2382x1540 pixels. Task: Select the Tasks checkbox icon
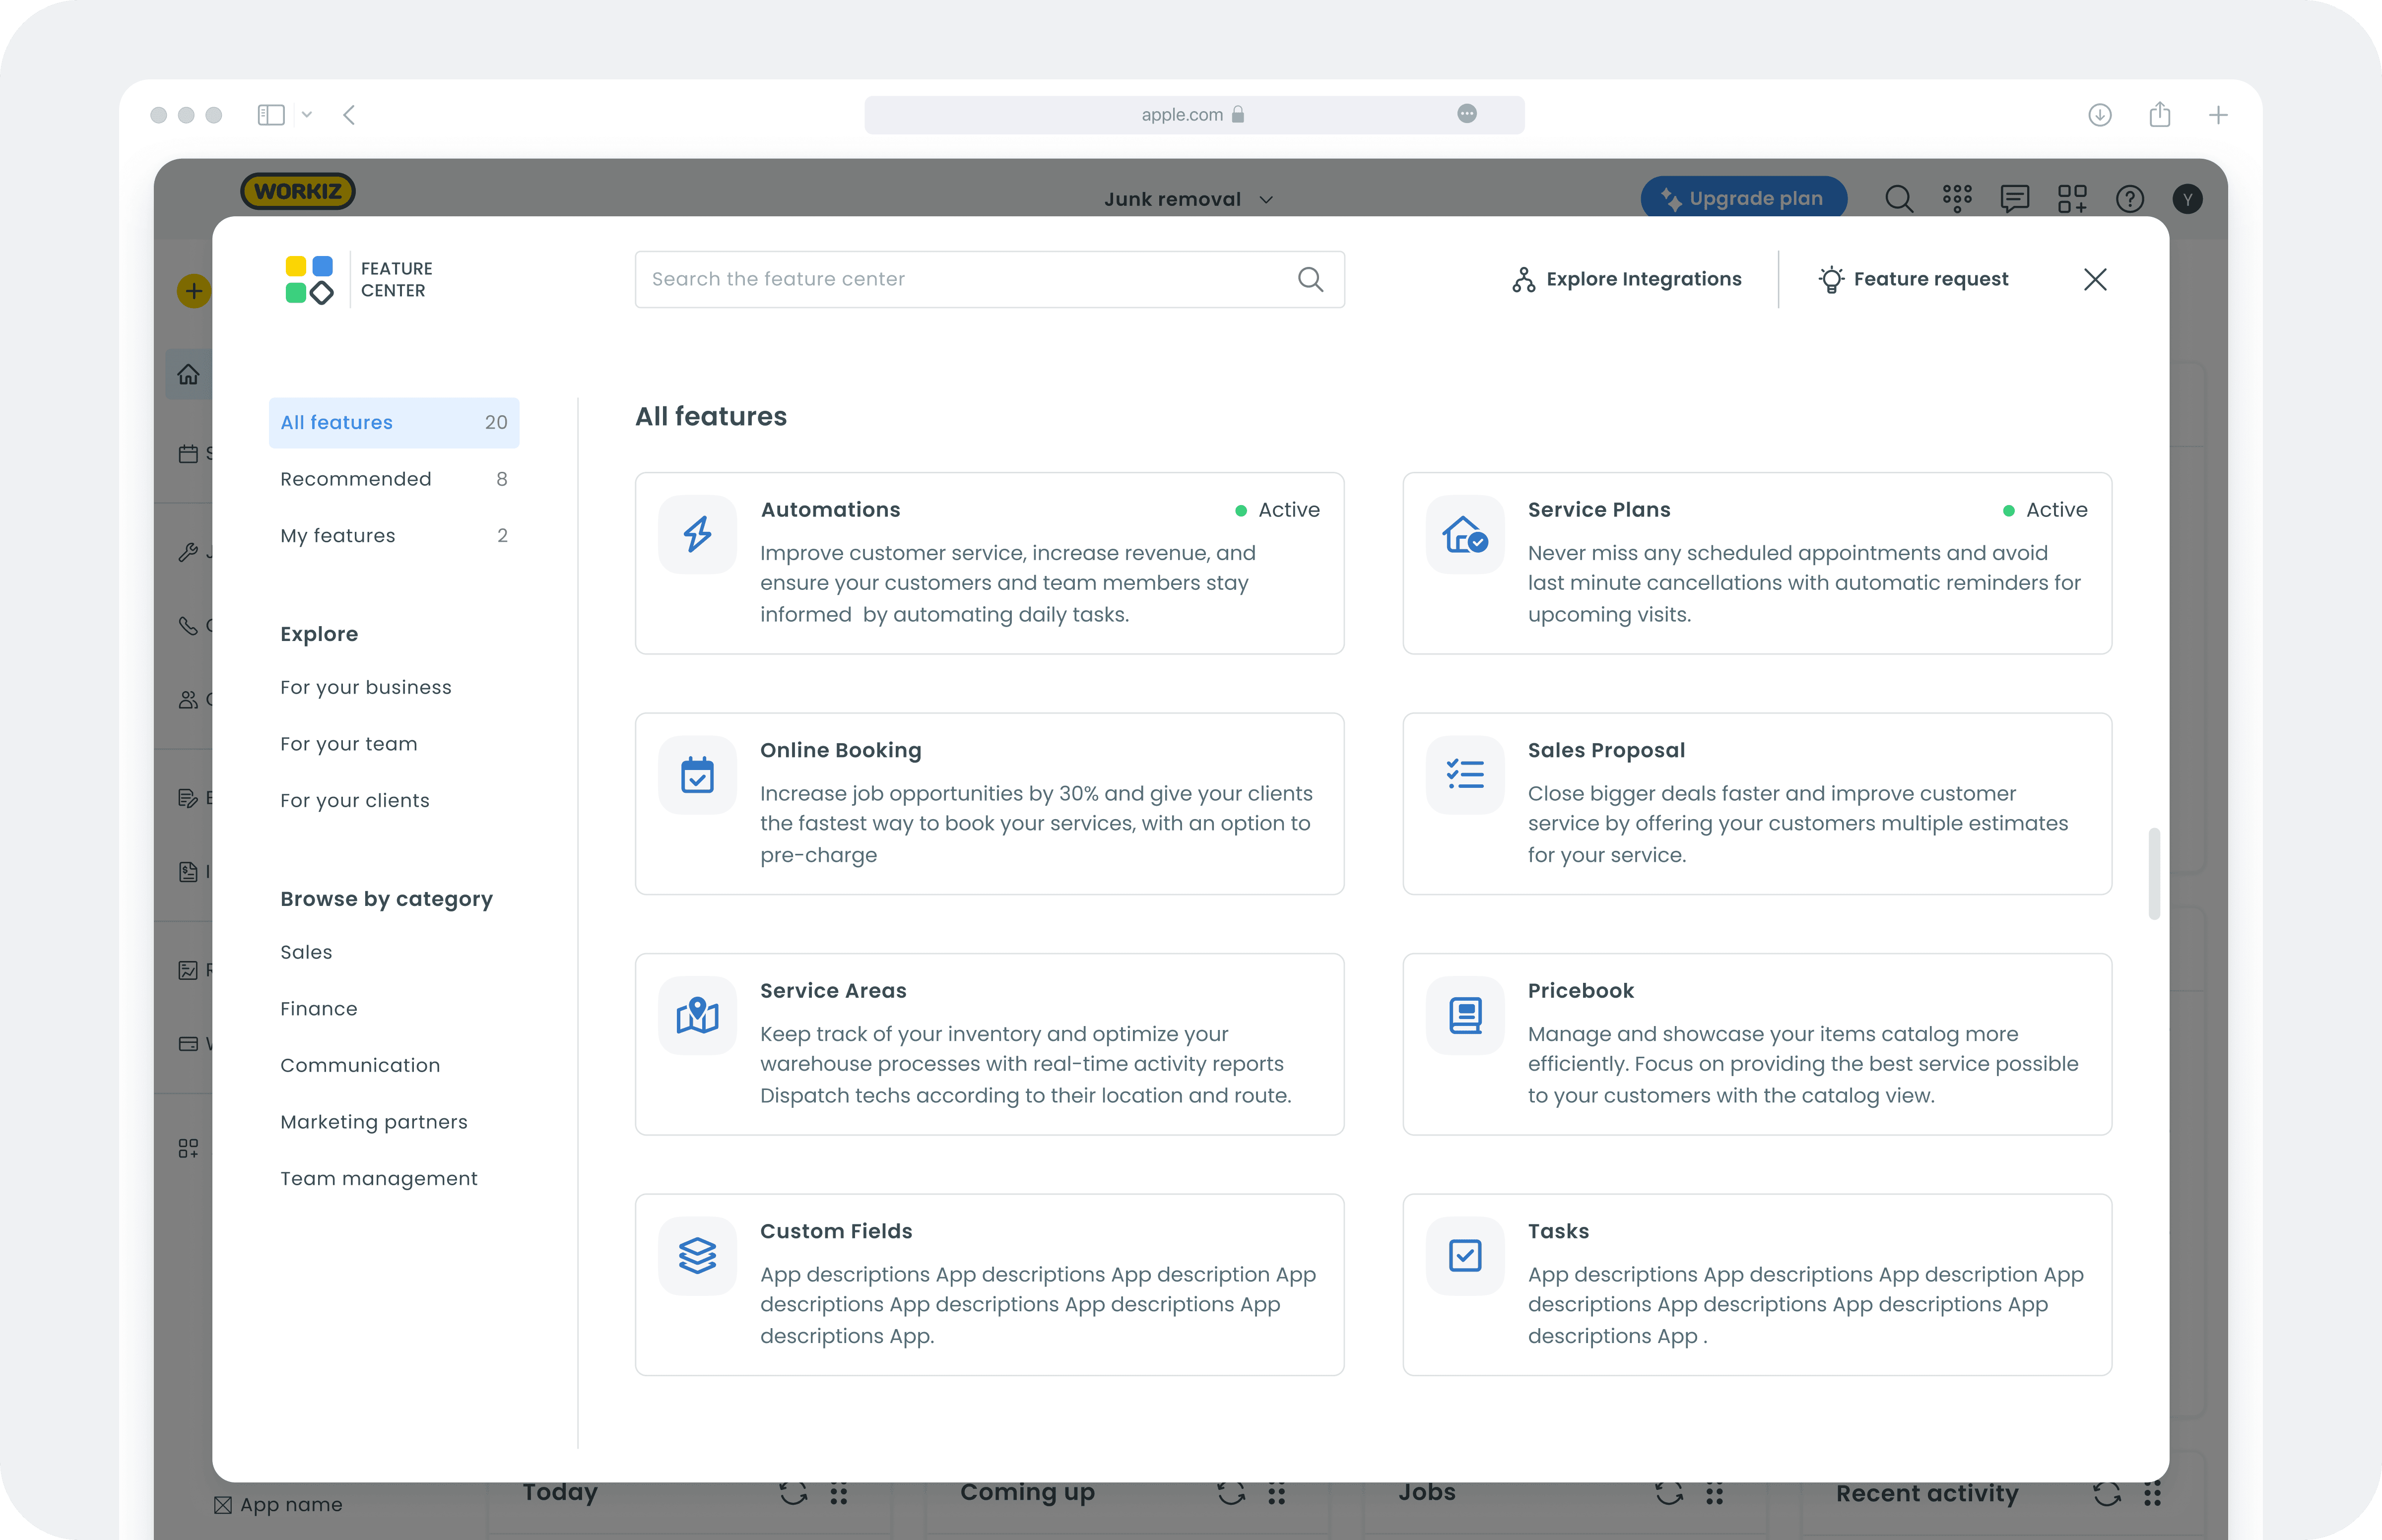click(x=1464, y=1256)
